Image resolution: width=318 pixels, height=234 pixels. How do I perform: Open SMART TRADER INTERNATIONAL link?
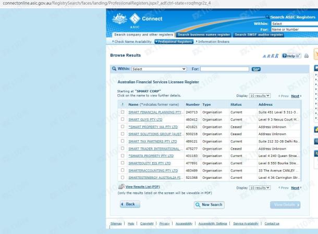pyautogui.click(x=155, y=149)
